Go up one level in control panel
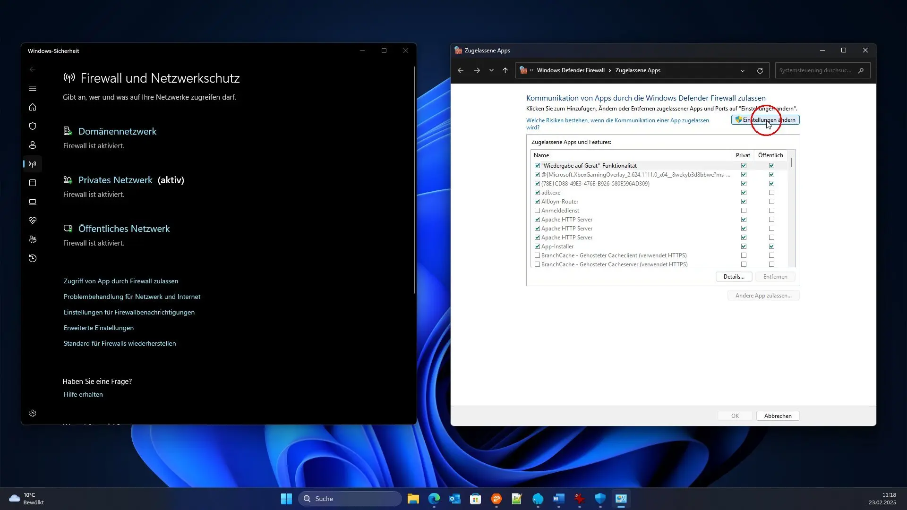 click(505, 70)
